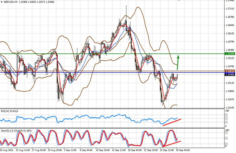Click the 1.37110 price axis label
Image resolution: width=236 pixels, height=153 pixels.
(x=230, y=9)
